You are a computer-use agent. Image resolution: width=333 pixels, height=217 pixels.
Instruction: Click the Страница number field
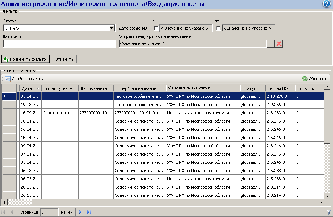49,212
